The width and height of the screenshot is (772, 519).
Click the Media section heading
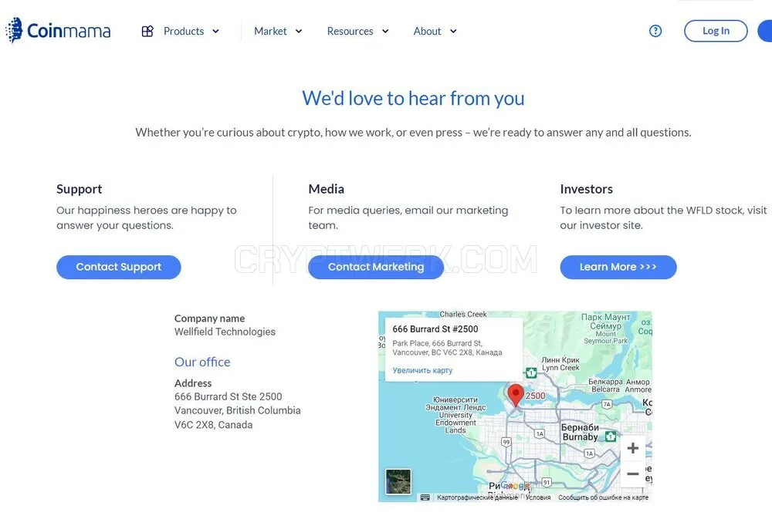click(x=327, y=189)
